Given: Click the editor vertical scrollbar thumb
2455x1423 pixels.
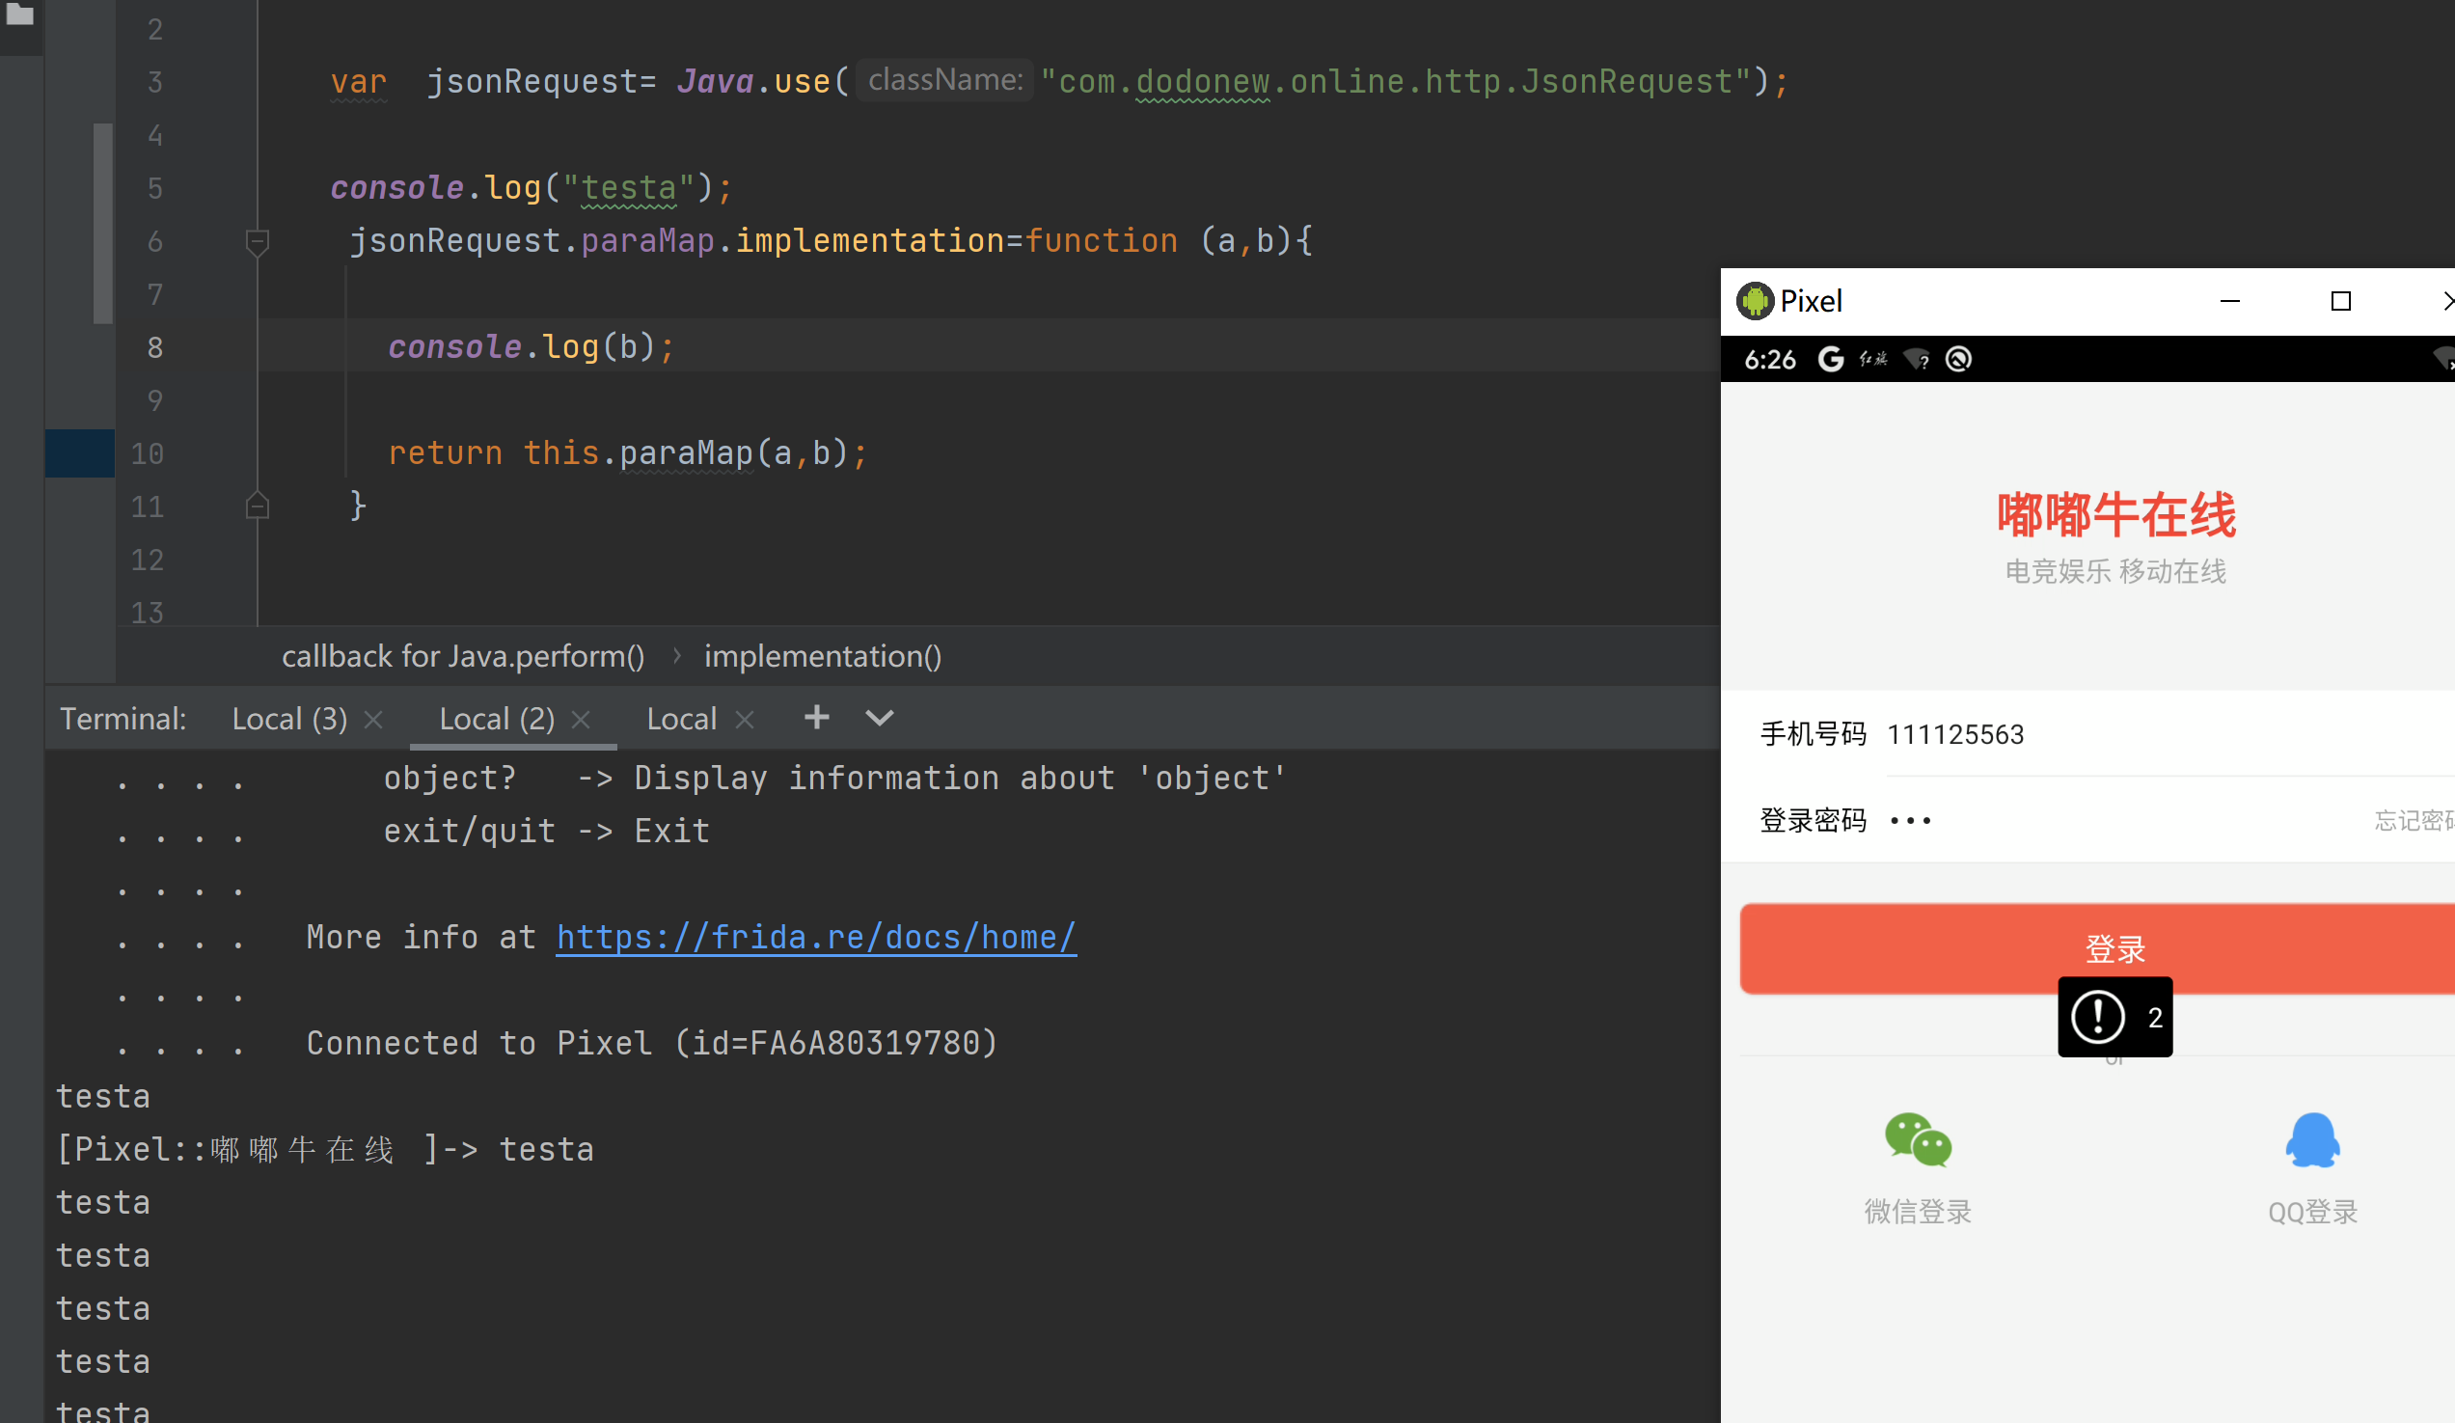Looking at the screenshot, I should tap(103, 222).
